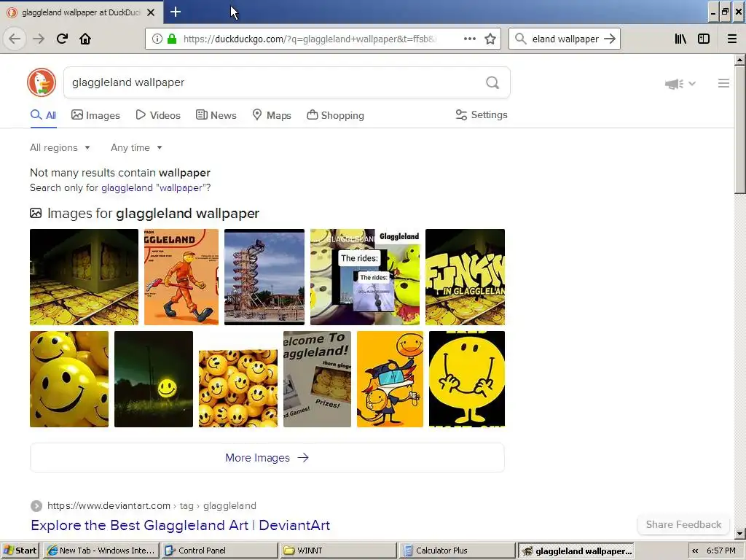This screenshot has width=746, height=560.
Task: Click the Images for glaggleland wallpaper heading
Action: click(x=153, y=214)
